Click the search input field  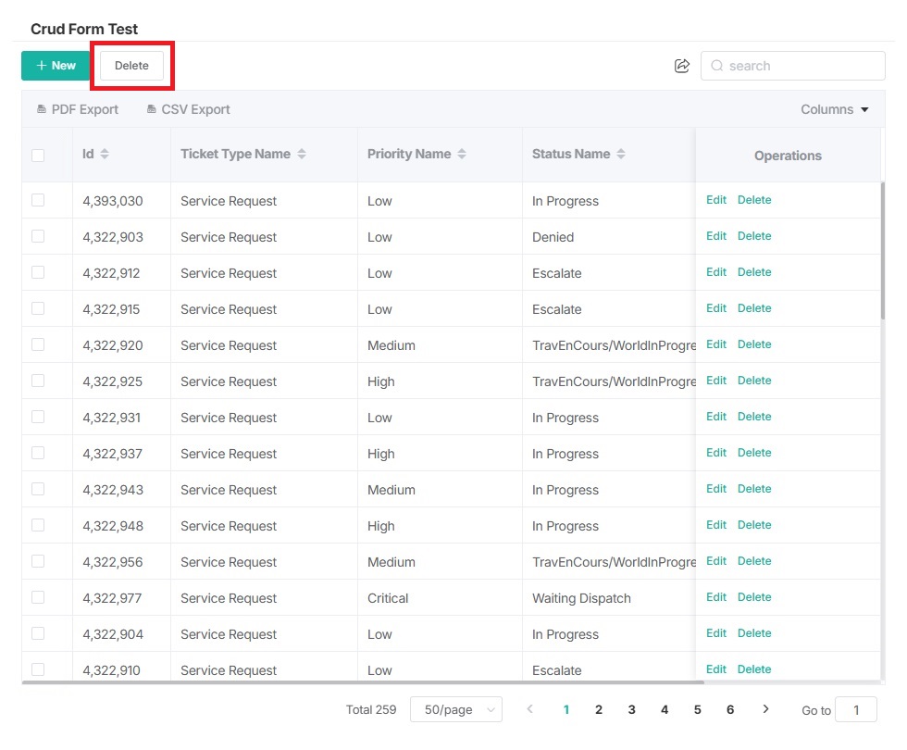(801, 66)
